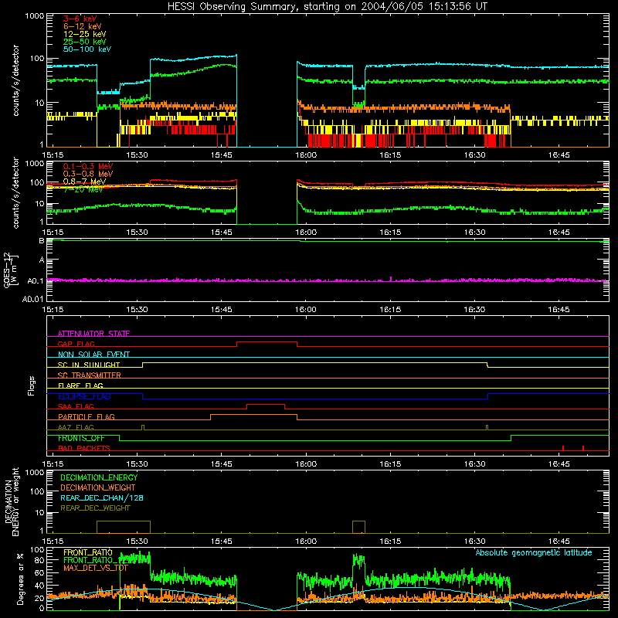
Task: Select the FLARE_FLAG label
Action: (80, 385)
